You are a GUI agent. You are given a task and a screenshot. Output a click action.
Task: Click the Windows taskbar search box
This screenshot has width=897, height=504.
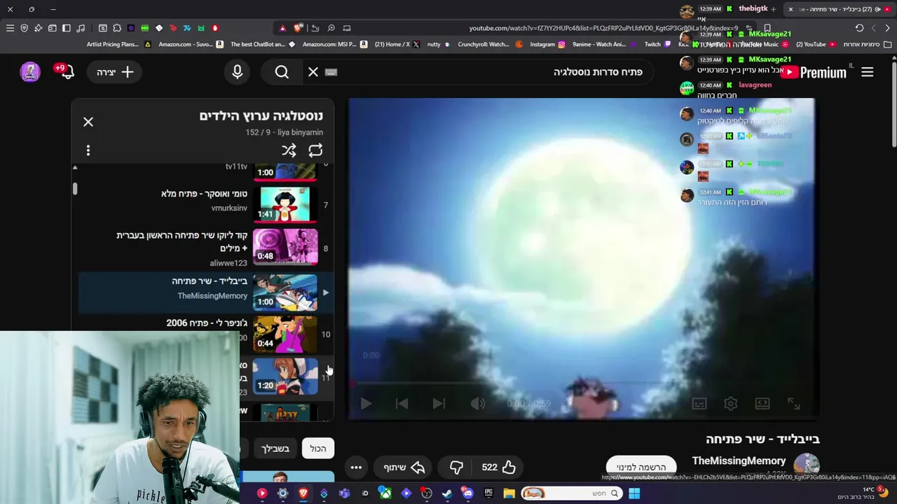570,493
